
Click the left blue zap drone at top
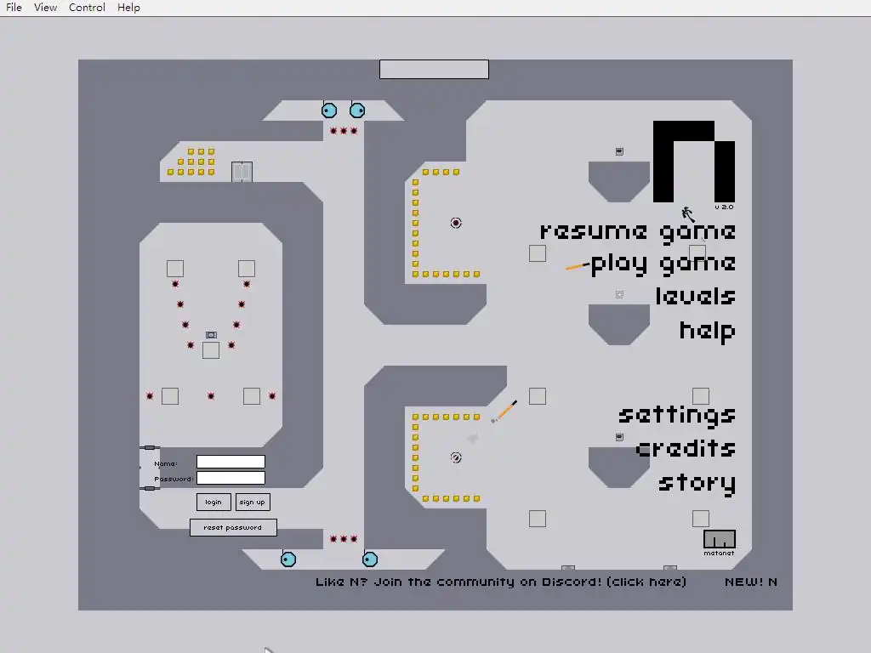coord(329,111)
